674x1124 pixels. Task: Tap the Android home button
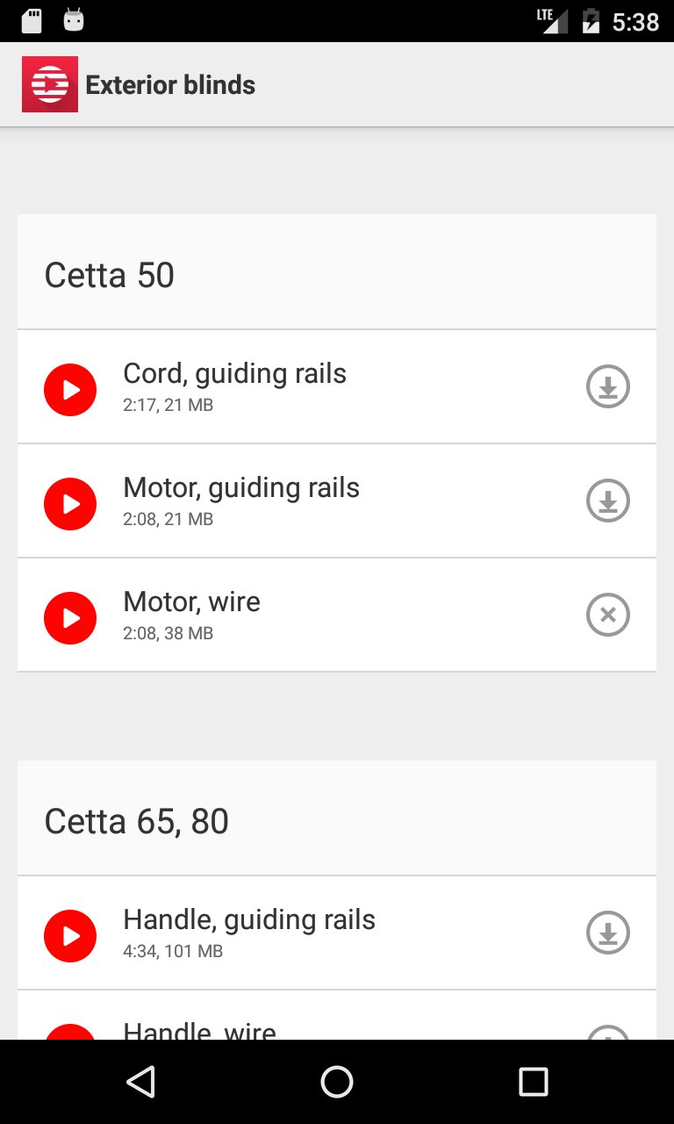(337, 1082)
